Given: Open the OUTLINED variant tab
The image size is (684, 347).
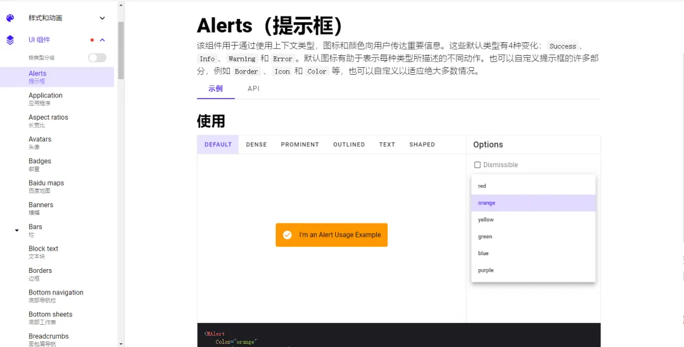Looking at the screenshot, I should coord(349,145).
